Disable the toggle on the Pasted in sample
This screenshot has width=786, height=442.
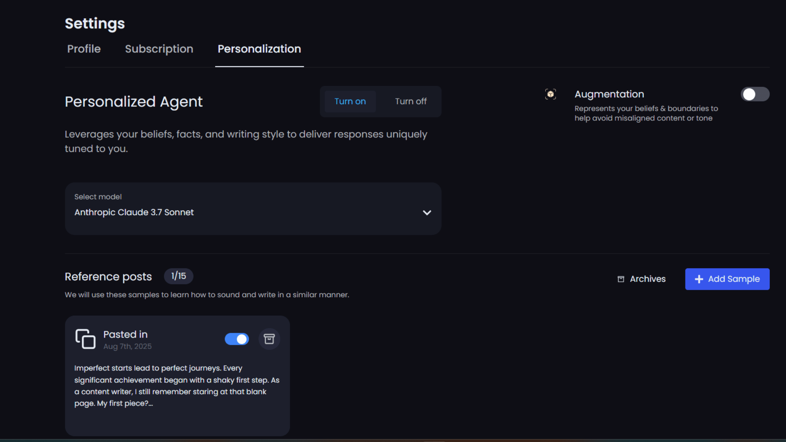tap(237, 339)
